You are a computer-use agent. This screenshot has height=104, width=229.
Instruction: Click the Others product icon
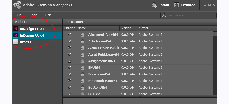coord(16,42)
